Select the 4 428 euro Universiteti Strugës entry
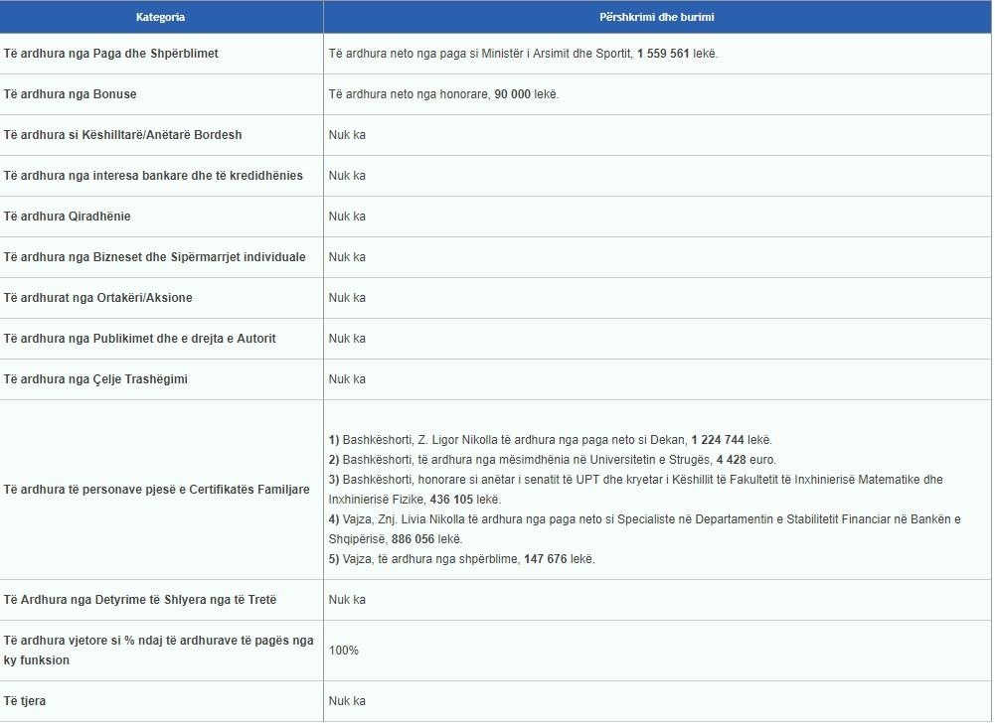995x728 pixels. click(x=553, y=460)
